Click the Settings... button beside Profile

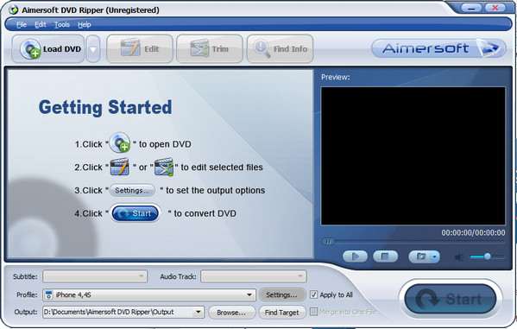281,294
